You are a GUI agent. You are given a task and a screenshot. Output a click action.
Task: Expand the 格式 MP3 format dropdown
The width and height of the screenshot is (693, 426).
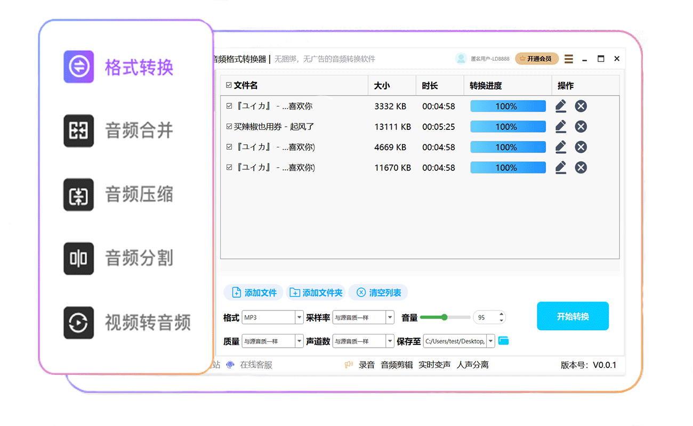click(x=299, y=317)
